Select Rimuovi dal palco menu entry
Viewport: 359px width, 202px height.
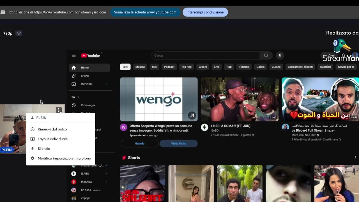61,129
